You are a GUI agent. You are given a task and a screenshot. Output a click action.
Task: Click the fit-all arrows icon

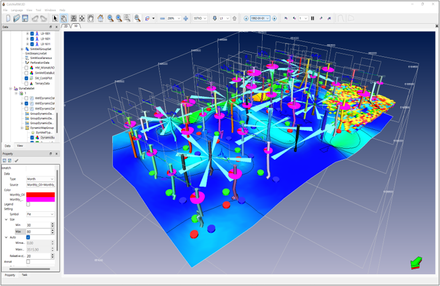point(82,18)
